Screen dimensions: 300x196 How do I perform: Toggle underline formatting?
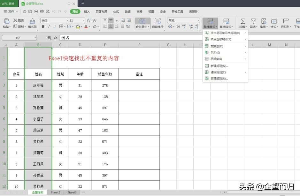click(x=55, y=26)
